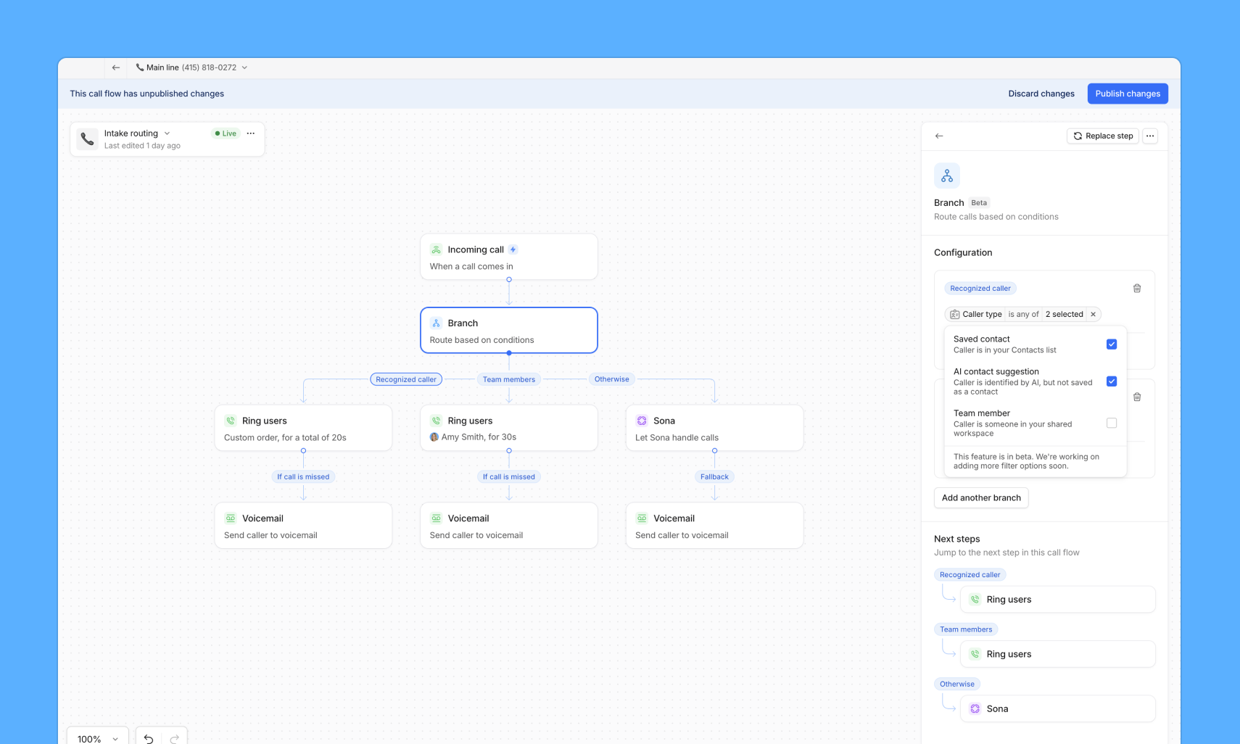Screen dimensions: 1240x744
Task: Click Voicemail icon under Sona branch
Action: (642, 518)
